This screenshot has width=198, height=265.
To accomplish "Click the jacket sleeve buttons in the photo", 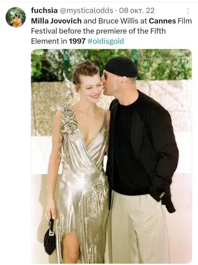I will (162, 194).
